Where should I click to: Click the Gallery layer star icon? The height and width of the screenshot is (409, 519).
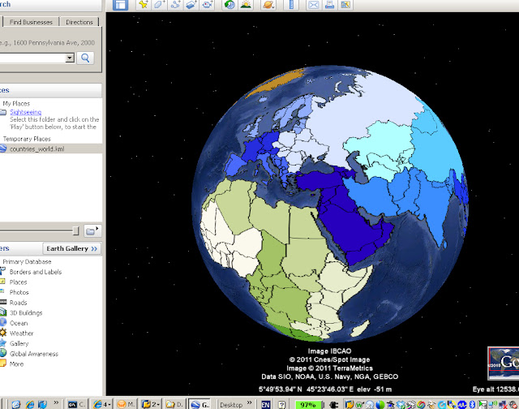point(3,343)
